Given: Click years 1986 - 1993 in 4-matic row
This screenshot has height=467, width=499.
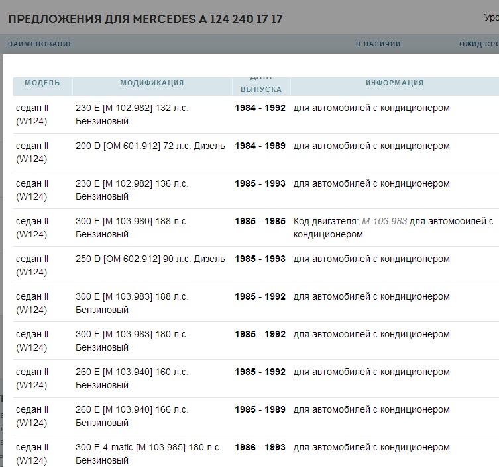Looking at the screenshot, I should 260,447.
